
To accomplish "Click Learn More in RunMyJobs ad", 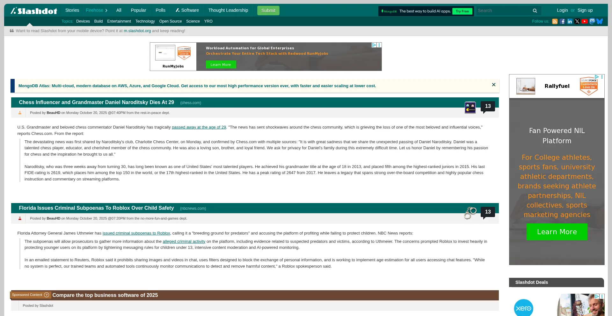I will point(221,65).
